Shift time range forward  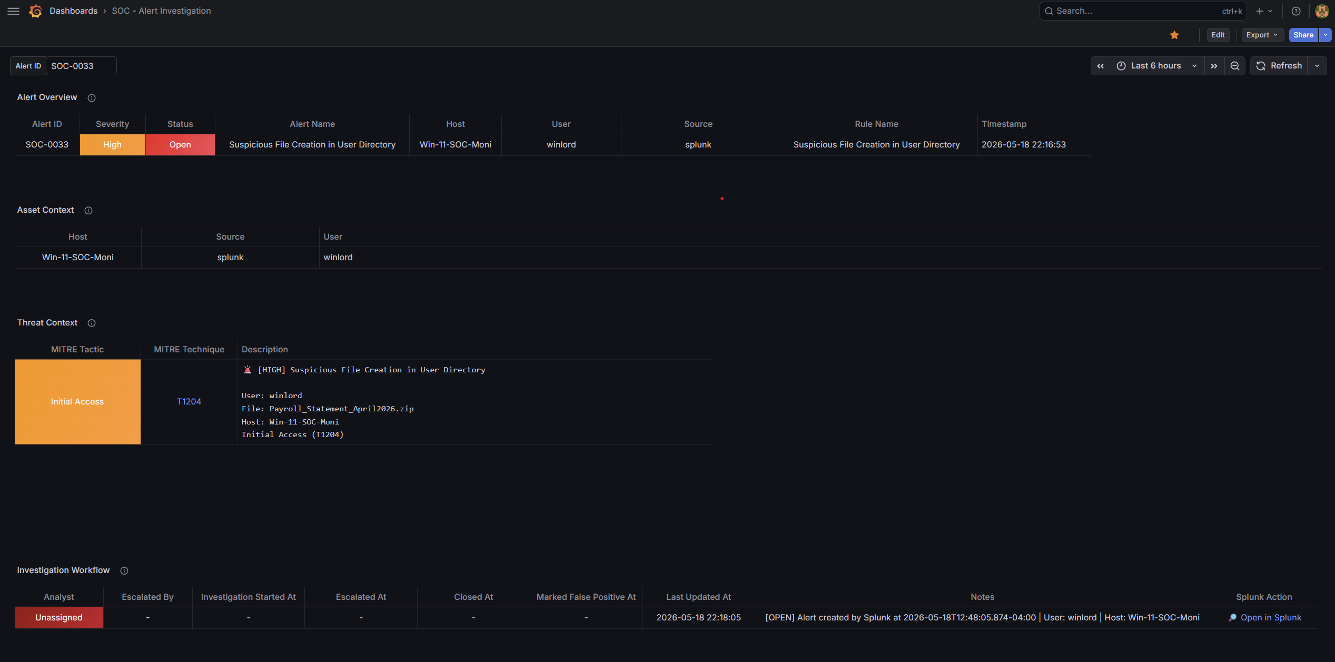(1214, 66)
